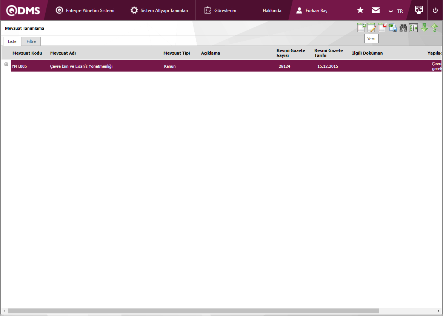Click the horizontal scrollbar thumb

(194, 311)
